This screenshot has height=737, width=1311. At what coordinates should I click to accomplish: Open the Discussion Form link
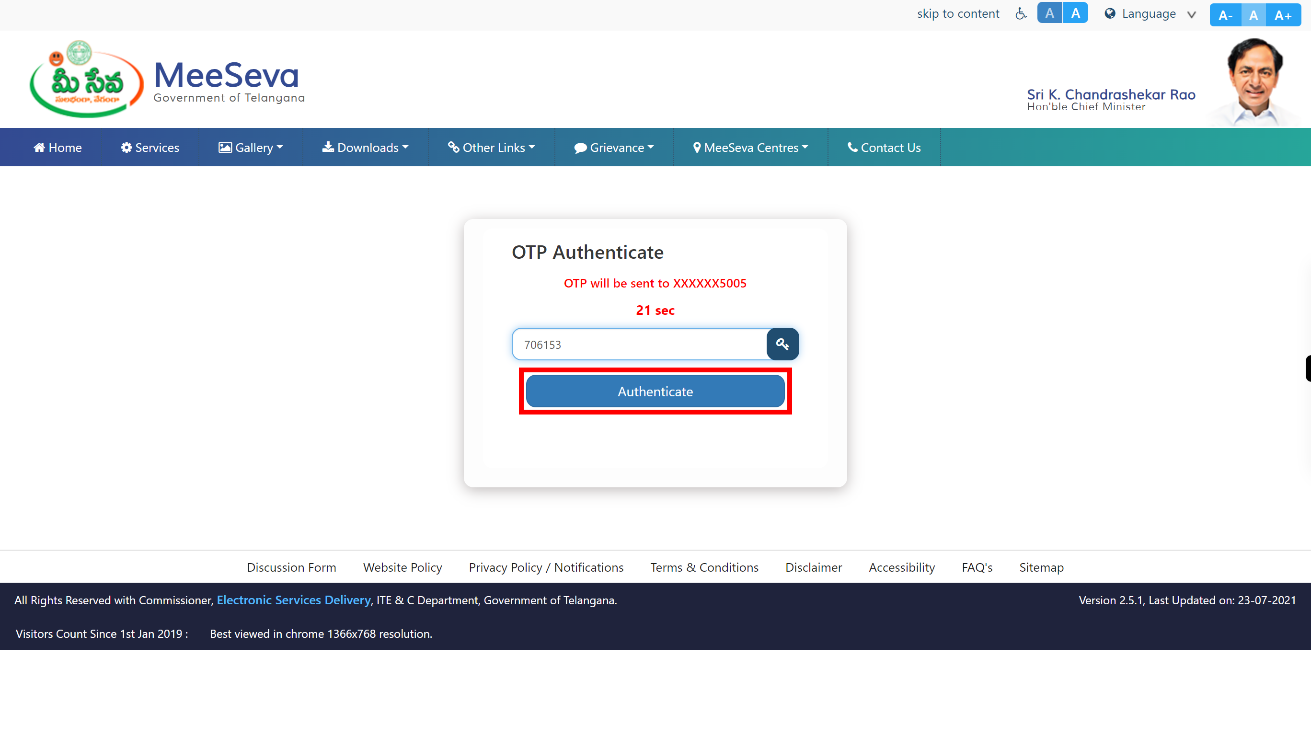pyautogui.click(x=292, y=567)
